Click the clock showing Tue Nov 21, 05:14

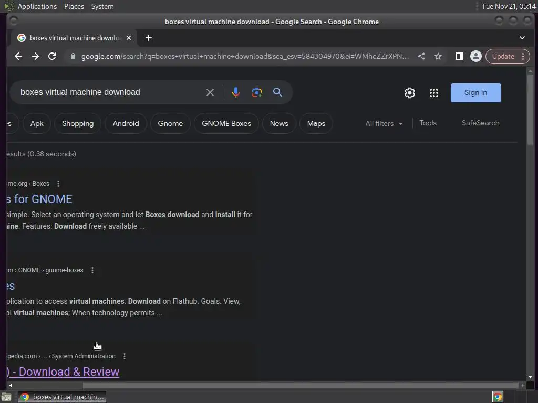(x=509, y=6)
